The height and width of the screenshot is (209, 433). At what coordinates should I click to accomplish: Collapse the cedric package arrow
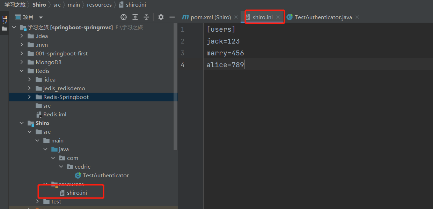tap(61, 167)
